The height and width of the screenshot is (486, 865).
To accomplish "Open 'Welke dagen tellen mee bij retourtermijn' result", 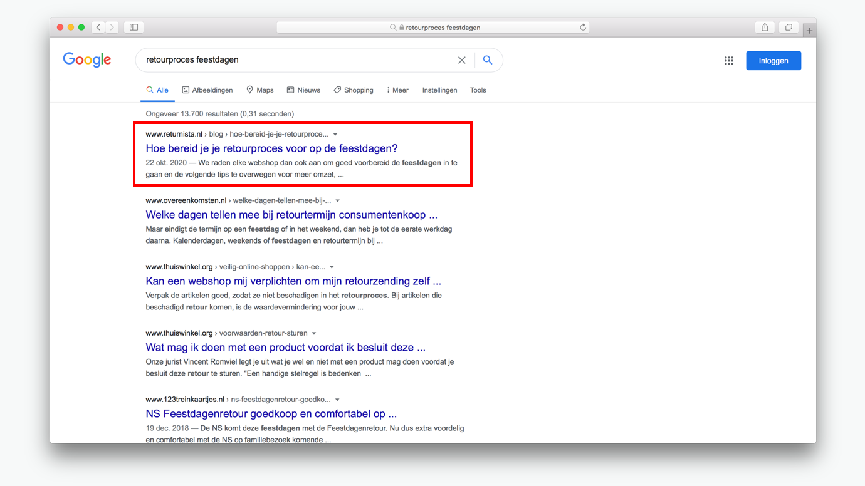I will tap(291, 215).
